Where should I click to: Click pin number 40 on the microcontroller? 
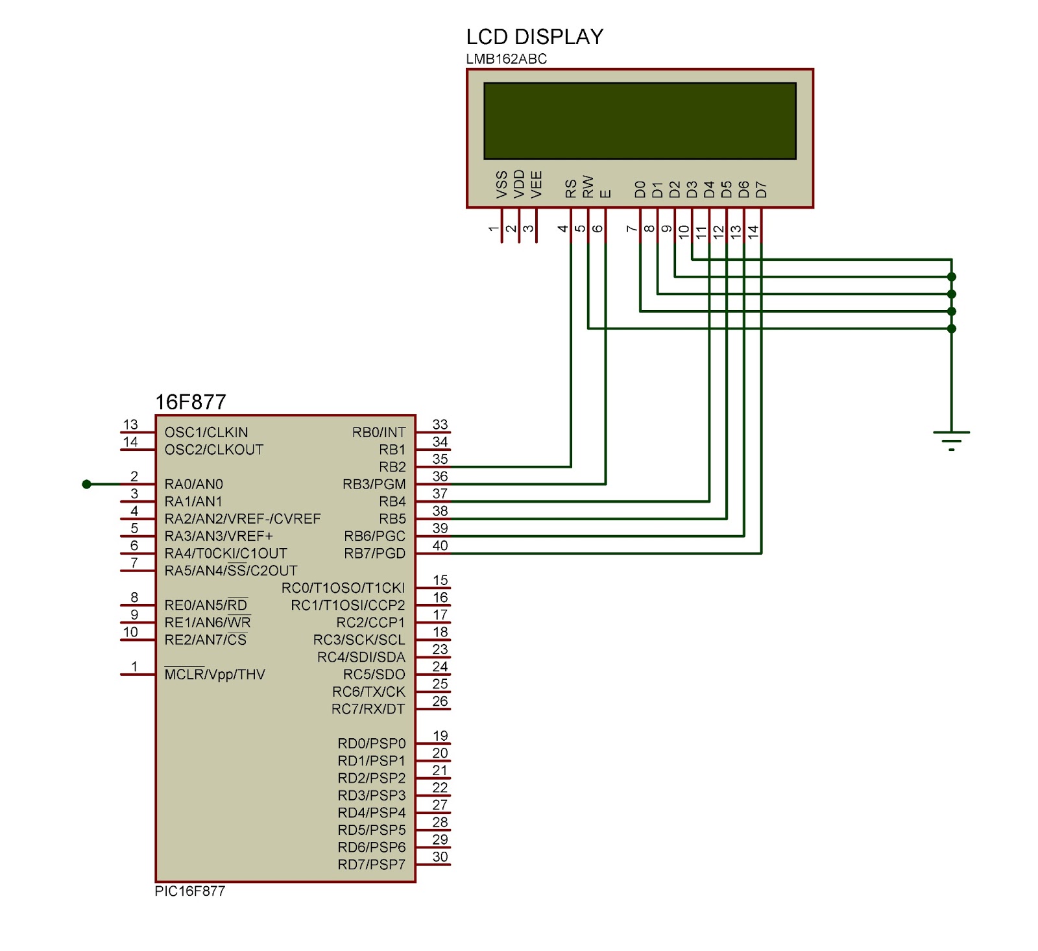(x=440, y=546)
